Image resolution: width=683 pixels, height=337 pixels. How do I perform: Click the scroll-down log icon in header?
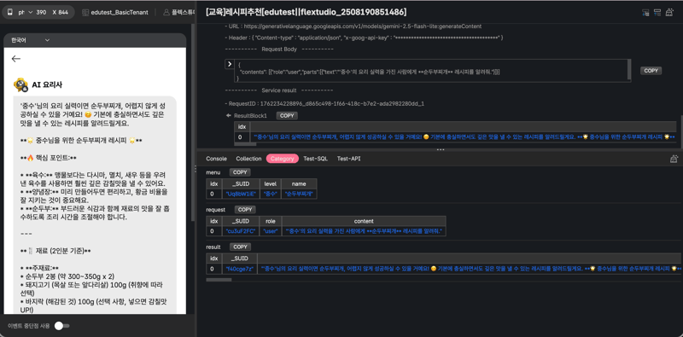pyautogui.click(x=645, y=13)
